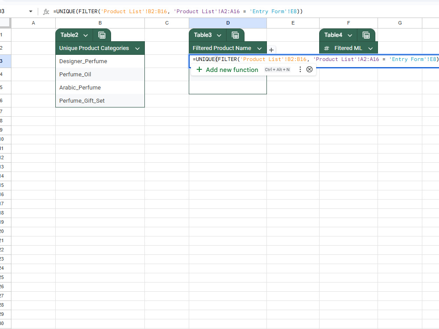This screenshot has width=439, height=329.
Task: Open the Name box dropdown arrow
Action: 31,11
